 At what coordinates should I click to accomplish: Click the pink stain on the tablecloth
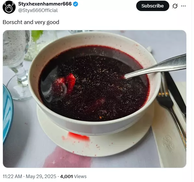(x=68, y=158)
